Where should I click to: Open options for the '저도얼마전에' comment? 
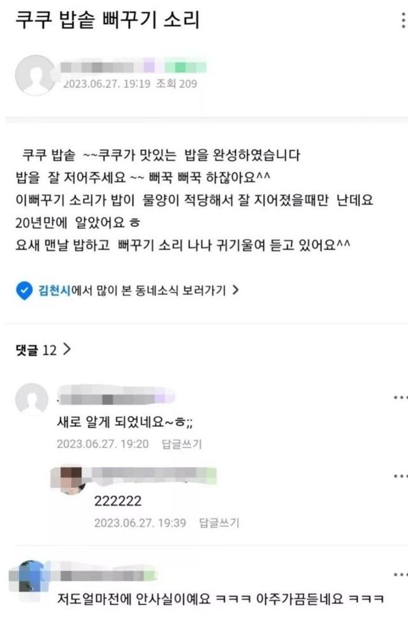(x=400, y=575)
